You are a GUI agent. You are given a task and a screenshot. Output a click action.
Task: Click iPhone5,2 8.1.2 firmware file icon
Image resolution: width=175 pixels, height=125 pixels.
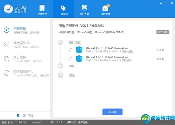click(79, 50)
